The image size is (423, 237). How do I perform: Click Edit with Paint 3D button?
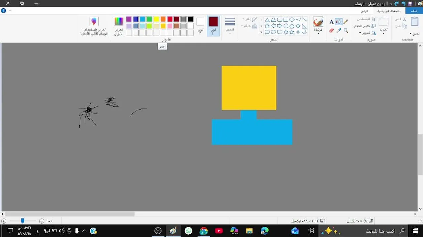(94, 26)
